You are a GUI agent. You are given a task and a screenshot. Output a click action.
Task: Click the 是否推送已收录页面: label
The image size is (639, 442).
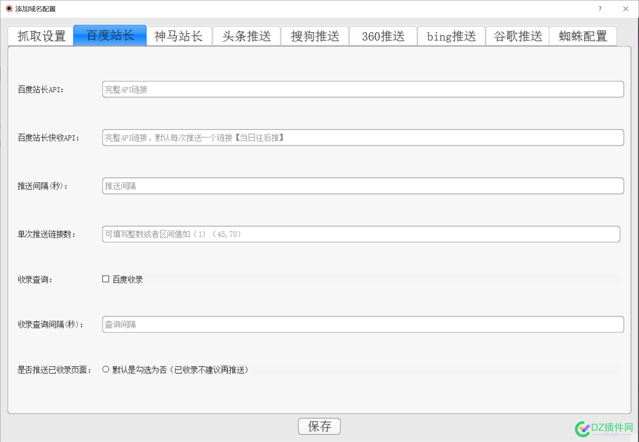coord(54,370)
